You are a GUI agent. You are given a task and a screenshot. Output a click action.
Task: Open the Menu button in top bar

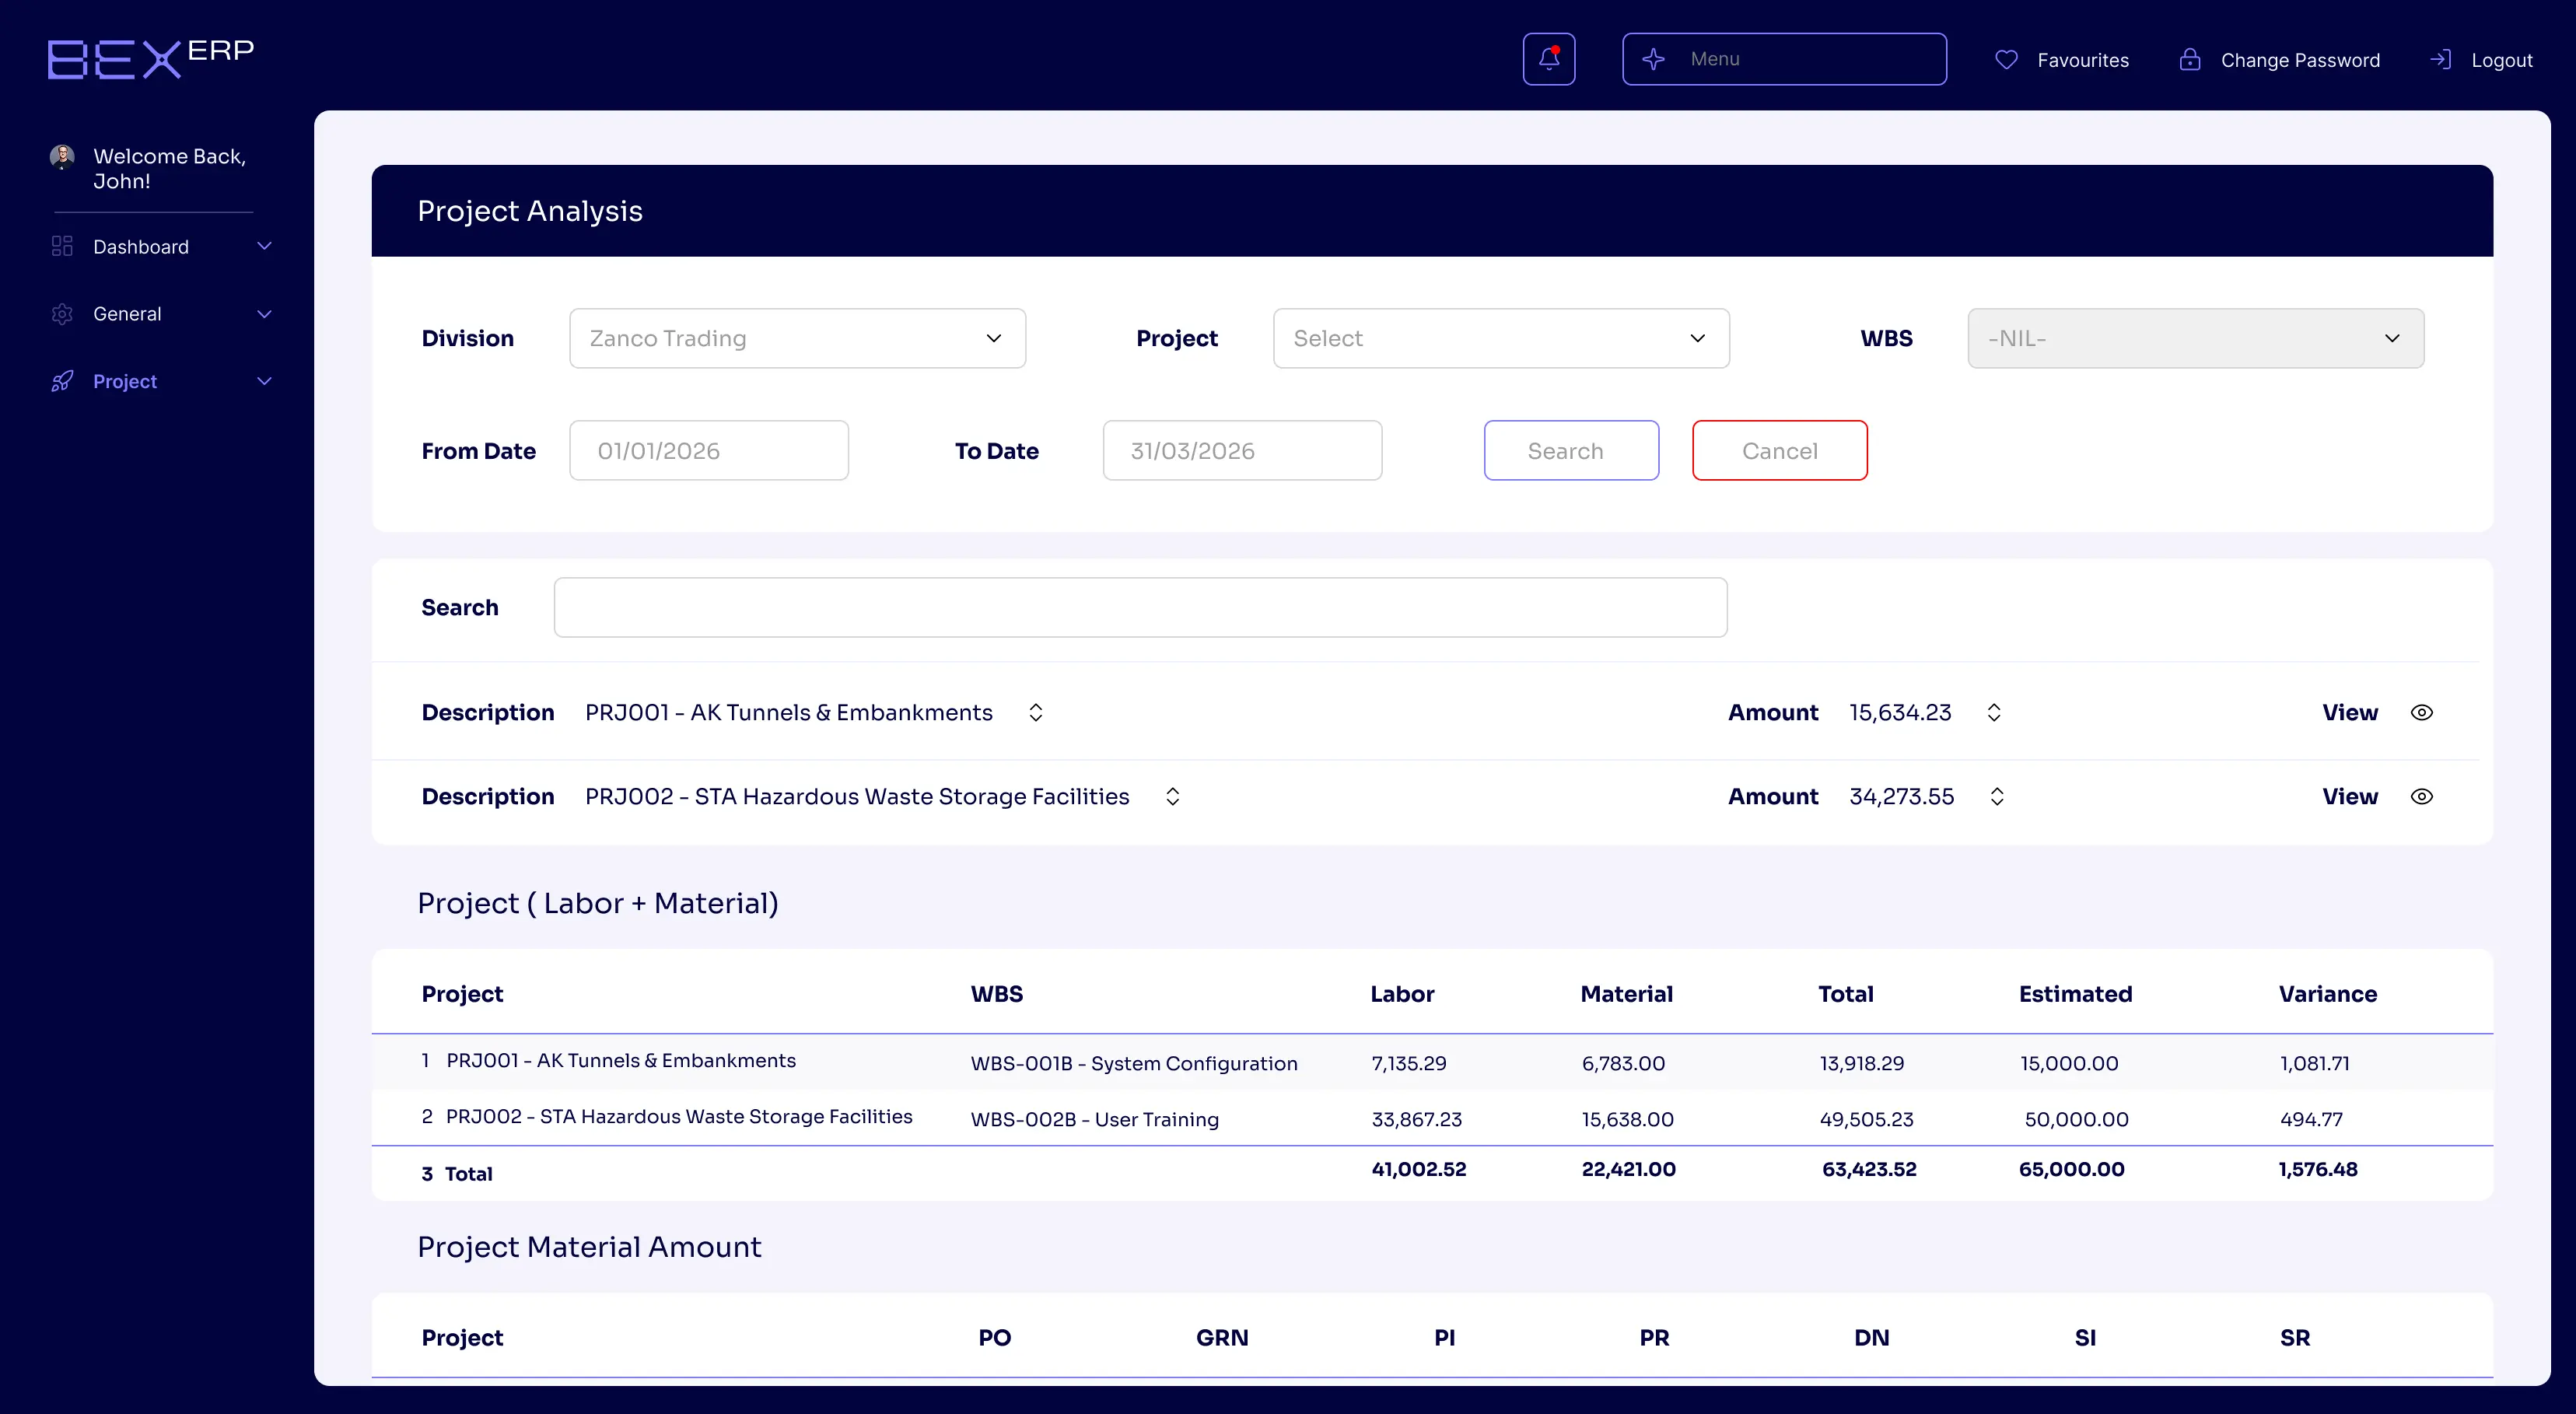click(x=1784, y=58)
